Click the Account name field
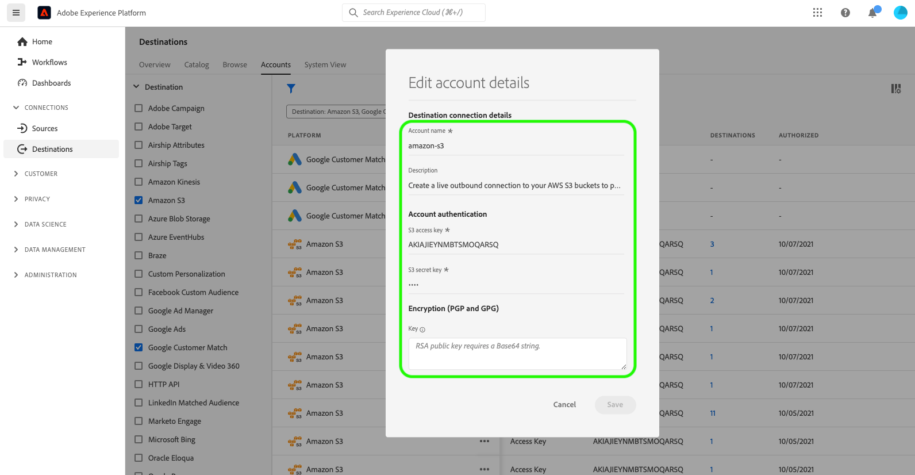 click(516, 146)
